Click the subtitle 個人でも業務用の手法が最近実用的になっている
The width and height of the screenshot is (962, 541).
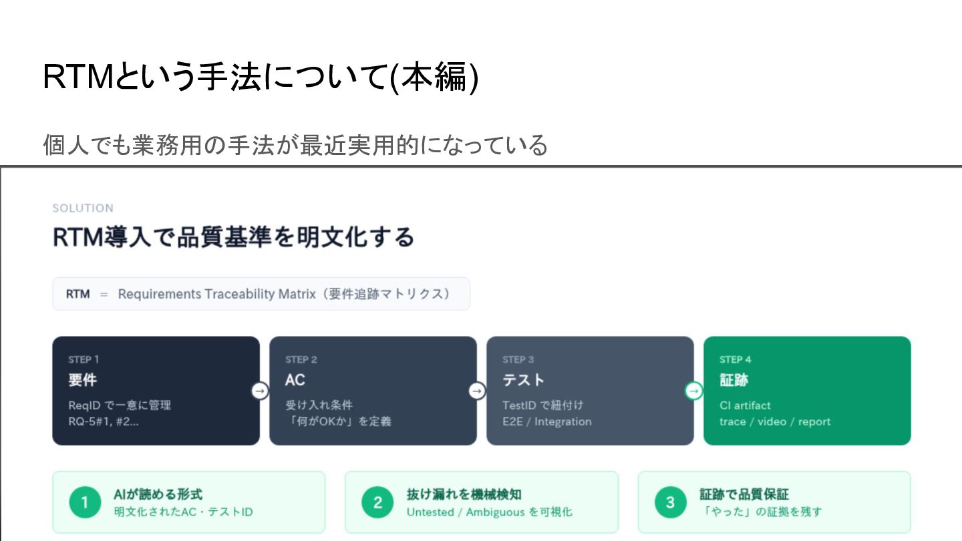[295, 144]
